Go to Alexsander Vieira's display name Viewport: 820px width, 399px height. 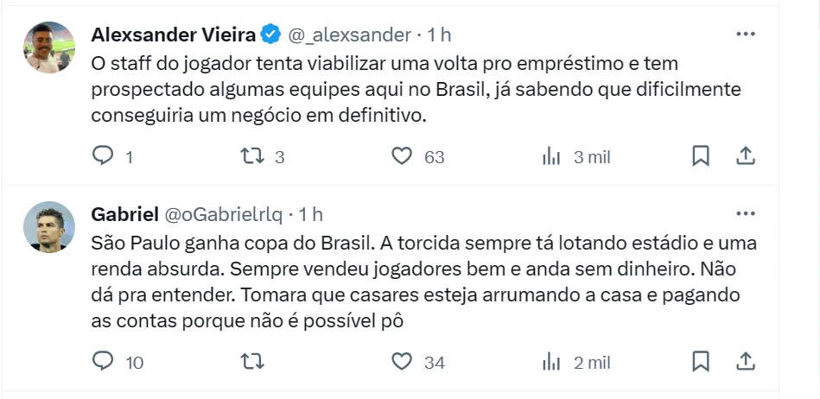point(173,35)
